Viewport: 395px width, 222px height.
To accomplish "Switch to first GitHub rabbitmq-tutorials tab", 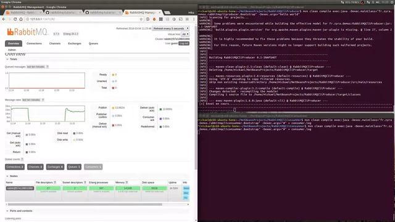I will [63, 12].
